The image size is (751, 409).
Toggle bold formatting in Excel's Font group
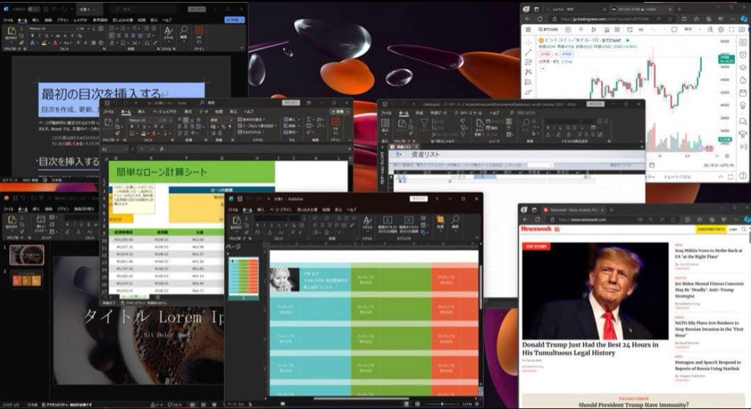pyautogui.click(x=131, y=124)
